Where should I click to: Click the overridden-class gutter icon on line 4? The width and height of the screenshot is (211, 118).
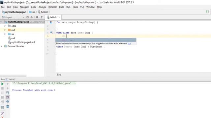click(51, 32)
